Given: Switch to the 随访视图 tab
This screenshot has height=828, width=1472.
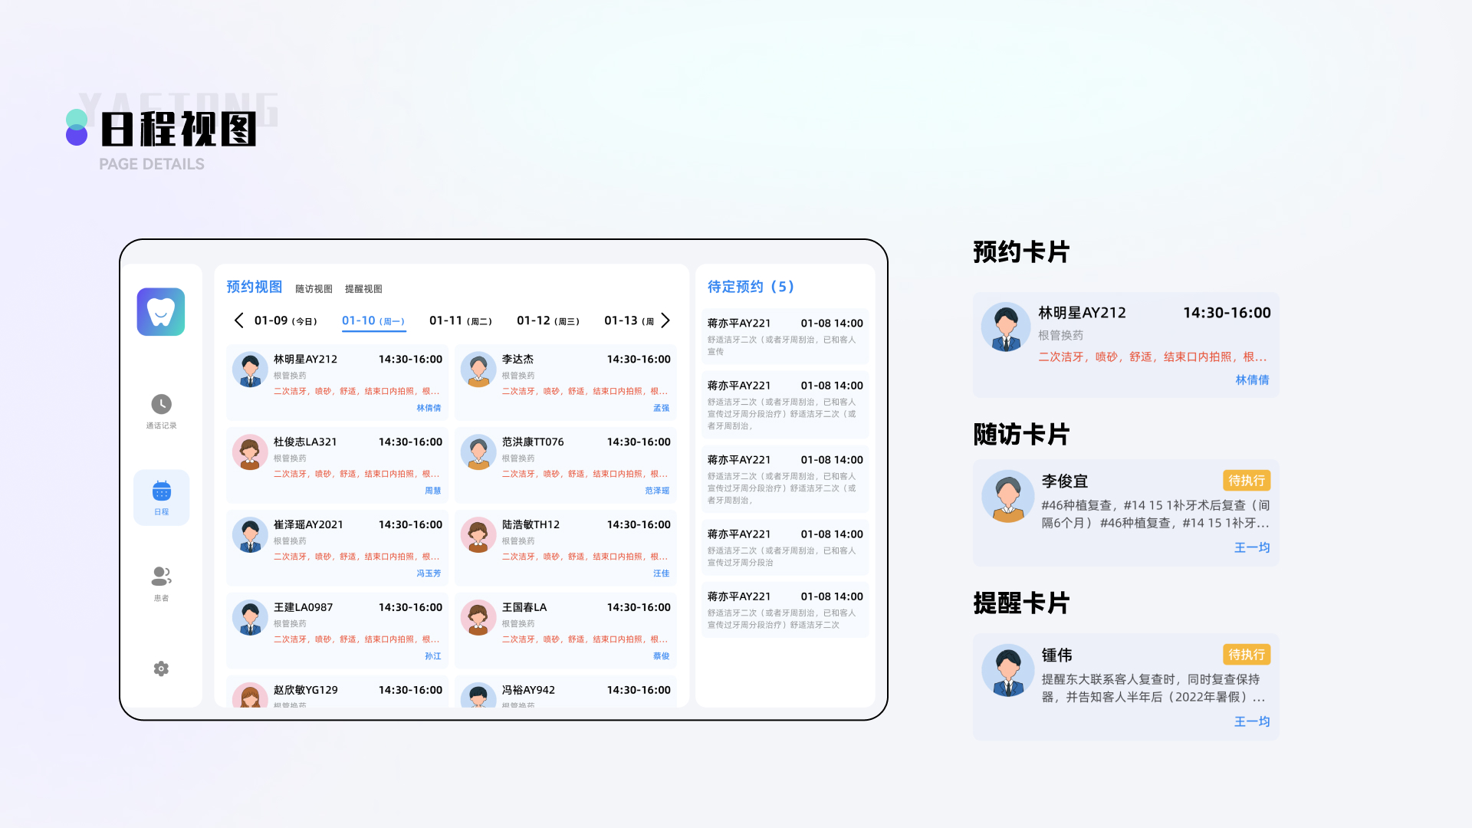Looking at the screenshot, I should [x=314, y=289].
